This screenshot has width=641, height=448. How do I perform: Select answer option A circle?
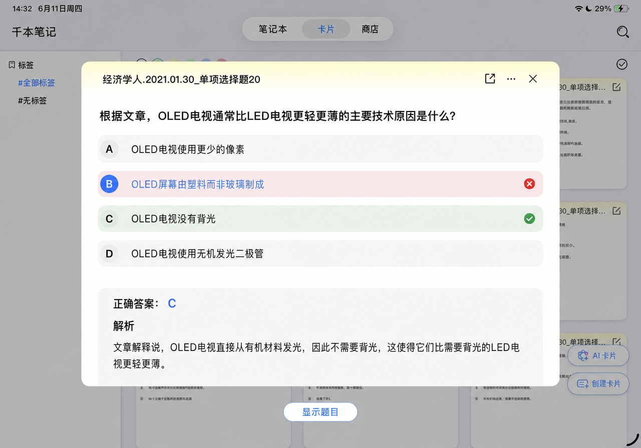pyautogui.click(x=109, y=149)
